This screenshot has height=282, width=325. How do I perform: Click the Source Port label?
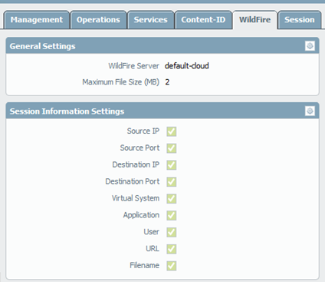[x=140, y=148]
